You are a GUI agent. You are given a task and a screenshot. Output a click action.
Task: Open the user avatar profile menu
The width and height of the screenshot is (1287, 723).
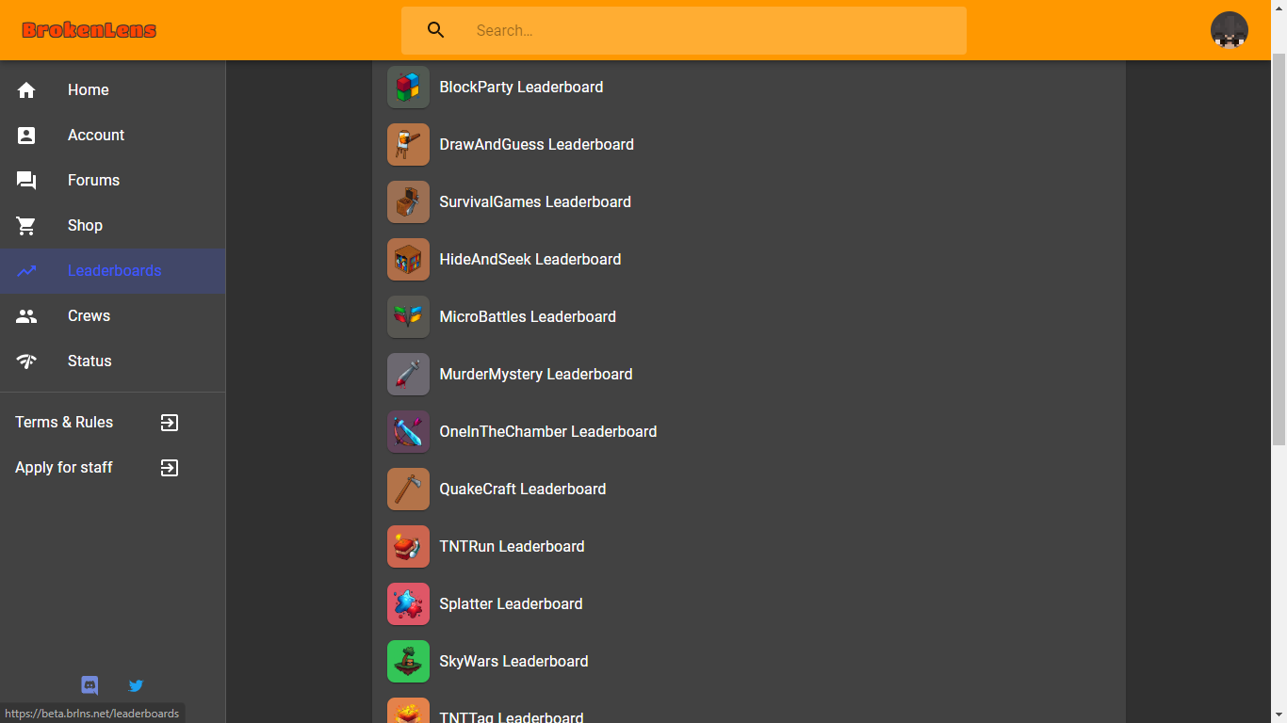click(x=1230, y=30)
